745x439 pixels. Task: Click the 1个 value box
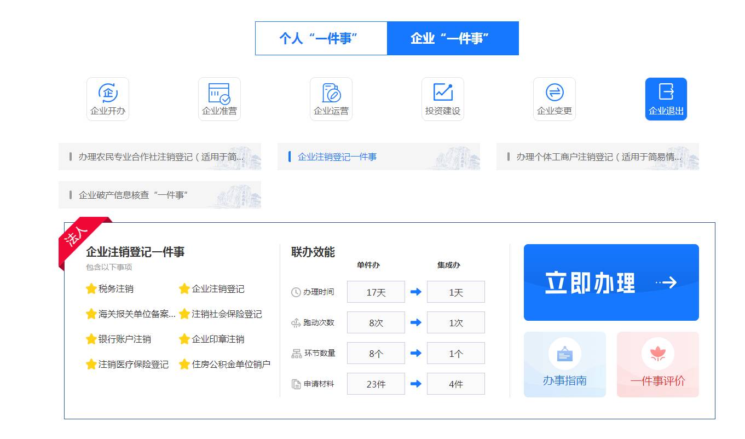point(456,353)
